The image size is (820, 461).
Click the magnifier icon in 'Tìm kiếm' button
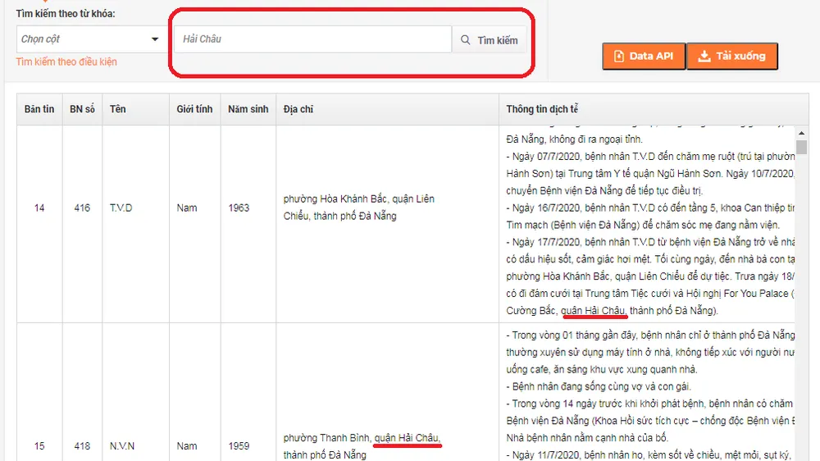click(465, 39)
